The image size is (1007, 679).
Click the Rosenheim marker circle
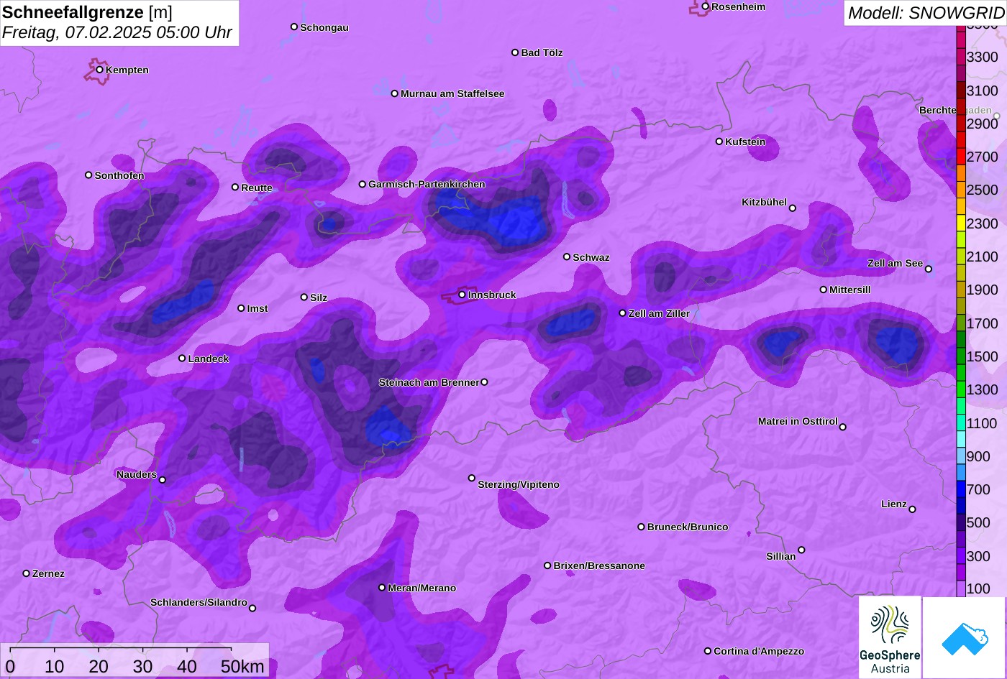[706, 6]
